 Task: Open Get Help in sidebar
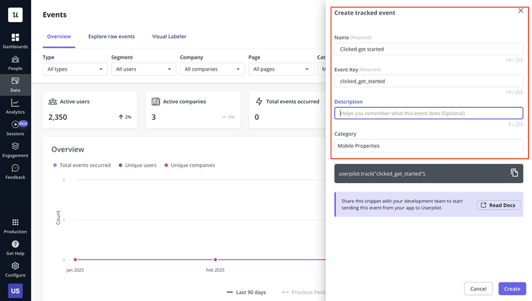(15, 248)
